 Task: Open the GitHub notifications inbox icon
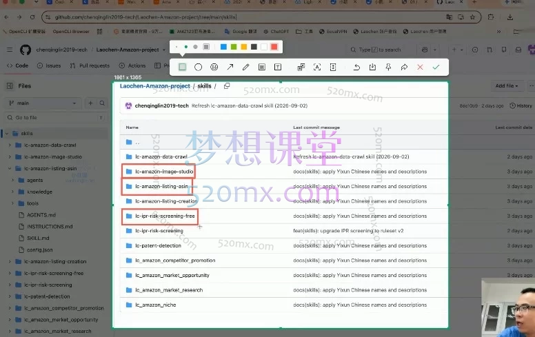click(518, 50)
